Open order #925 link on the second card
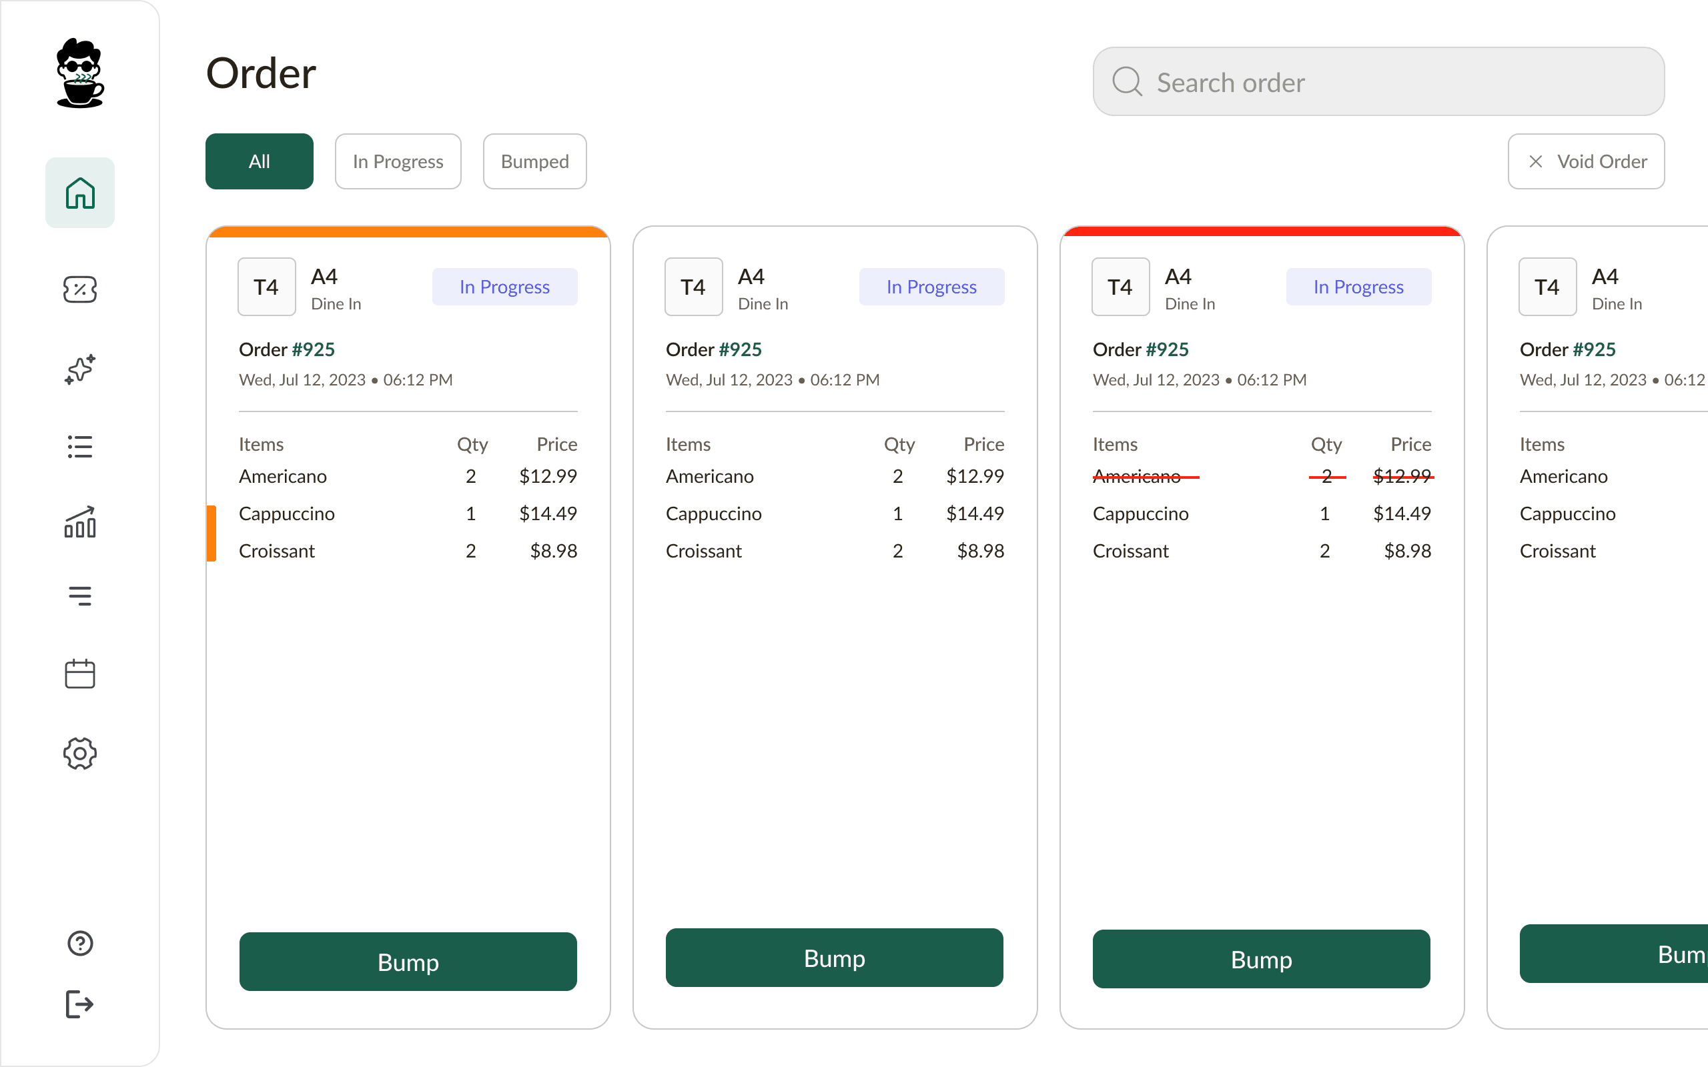The width and height of the screenshot is (1708, 1067). (x=739, y=349)
